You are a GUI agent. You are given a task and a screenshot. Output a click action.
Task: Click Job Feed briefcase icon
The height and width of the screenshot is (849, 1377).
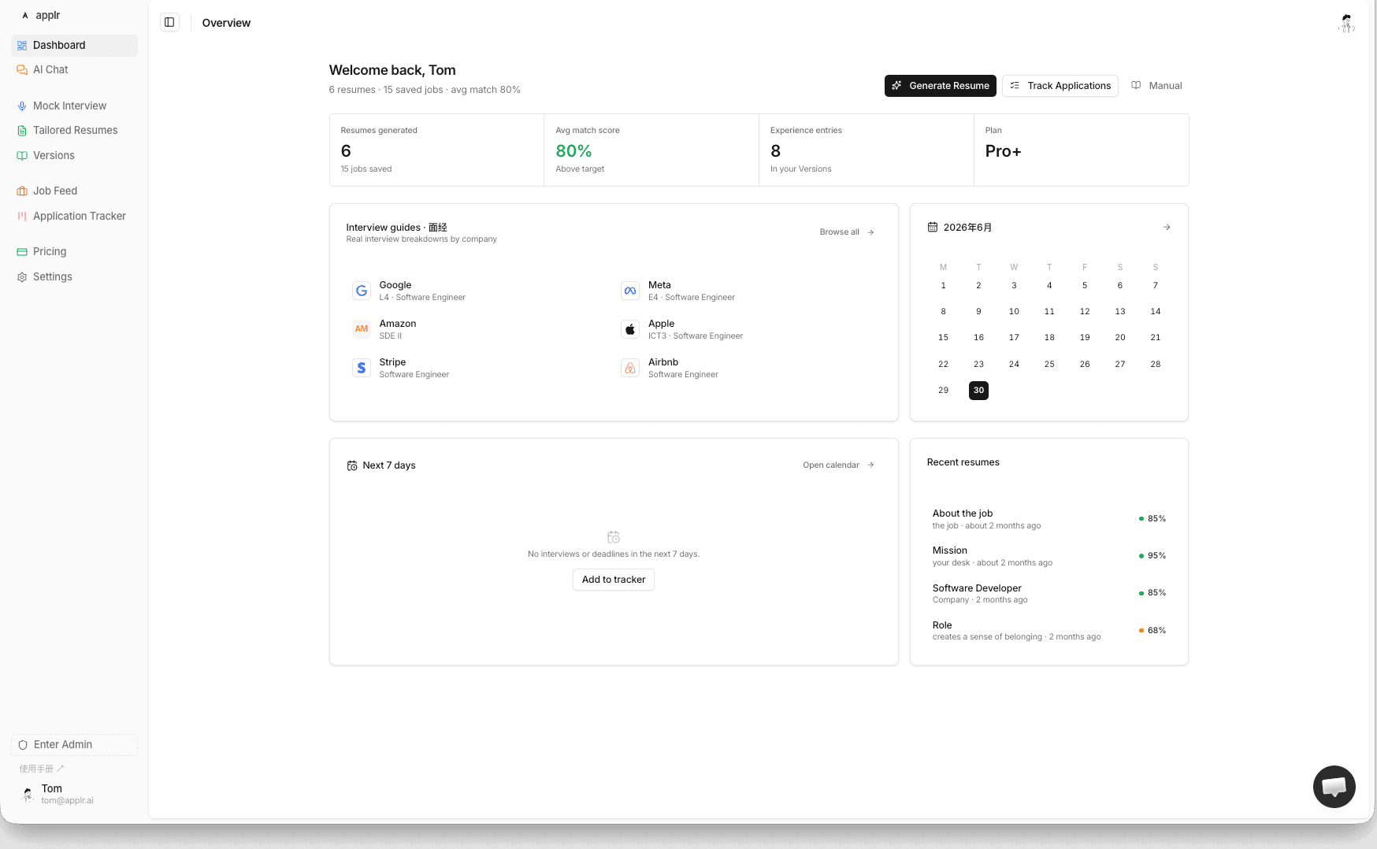tap(22, 191)
